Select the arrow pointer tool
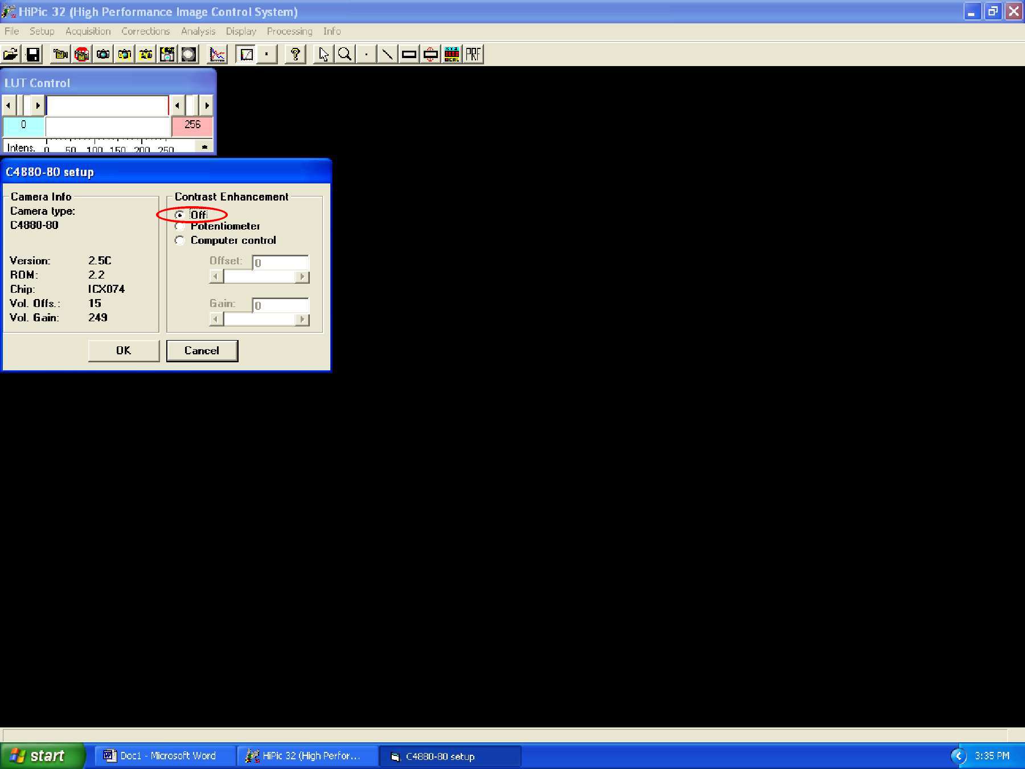 323,54
